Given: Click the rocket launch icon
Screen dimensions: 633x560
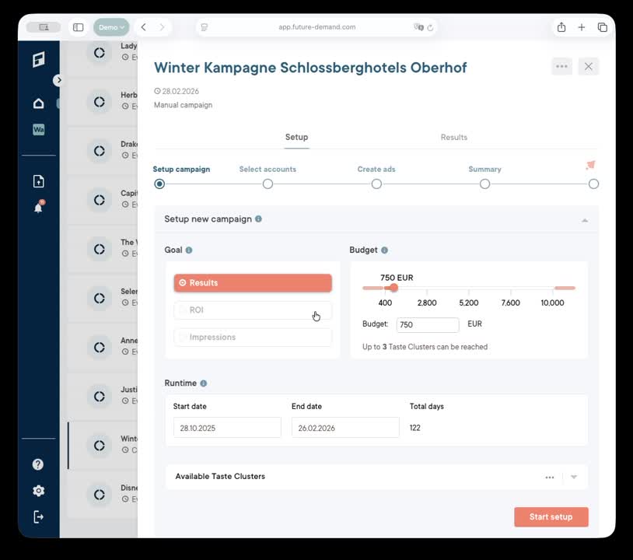Looking at the screenshot, I should (x=590, y=165).
